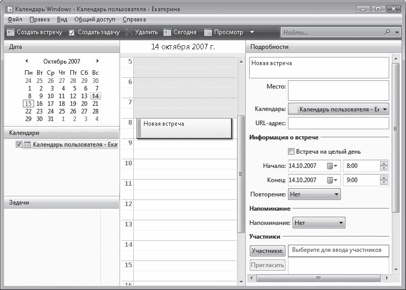Open the Начало date picker dropdown

[x=332, y=166]
